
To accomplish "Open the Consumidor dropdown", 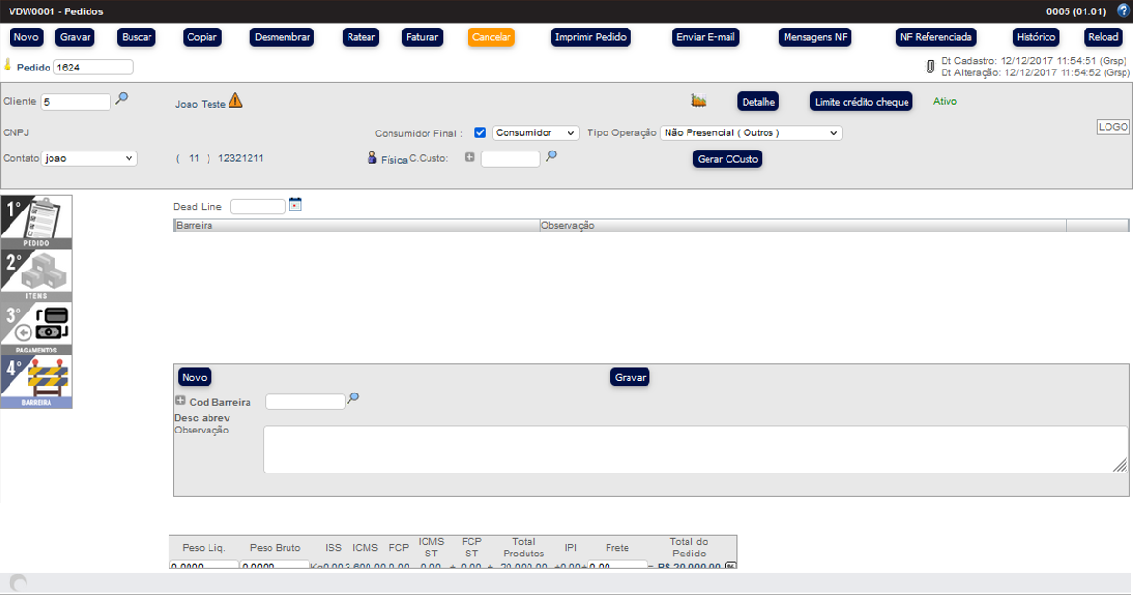I will click(535, 133).
